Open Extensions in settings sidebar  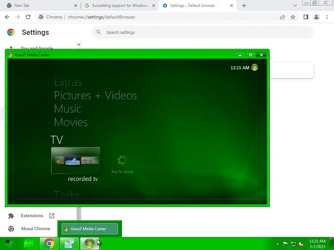click(x=32, y=215)
